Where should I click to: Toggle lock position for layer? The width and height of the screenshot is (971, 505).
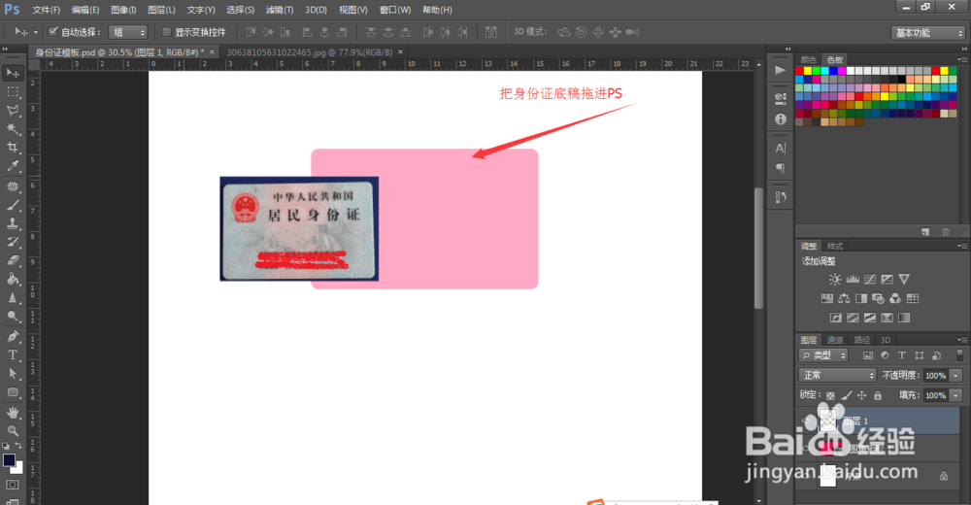[x=862, y=395]
